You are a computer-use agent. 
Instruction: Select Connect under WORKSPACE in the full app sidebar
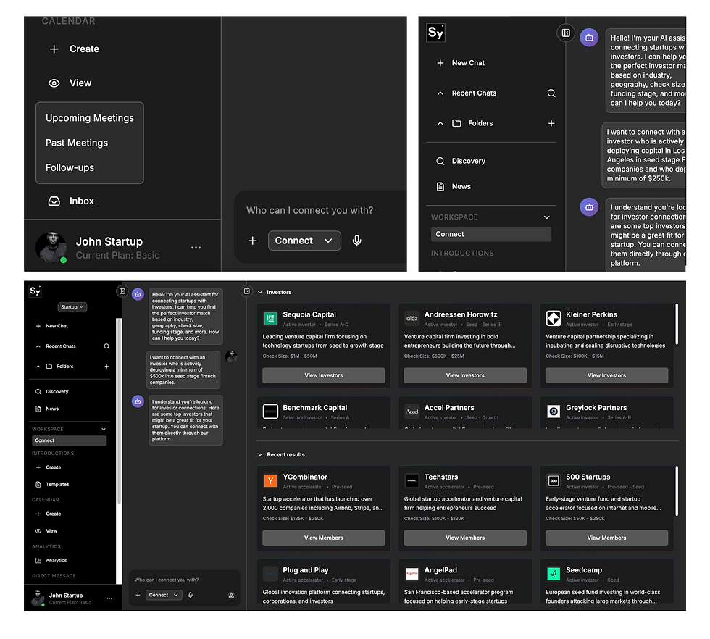coord(70,440)
